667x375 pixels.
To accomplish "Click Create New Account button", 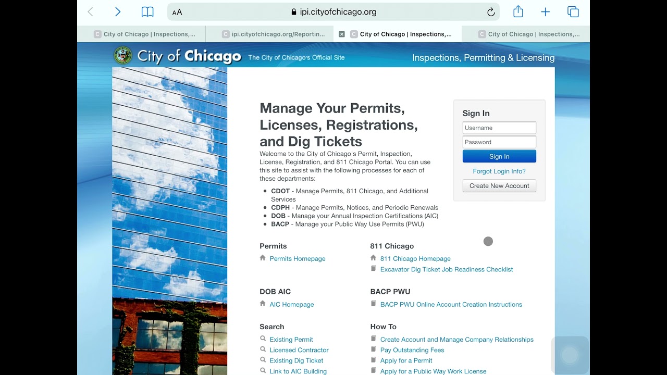I will click(499, 186).
